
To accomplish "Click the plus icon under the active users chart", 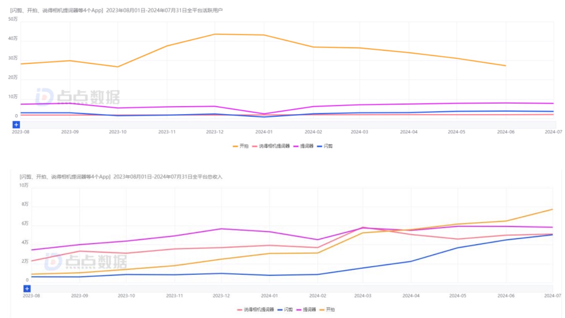I will 16,125.
